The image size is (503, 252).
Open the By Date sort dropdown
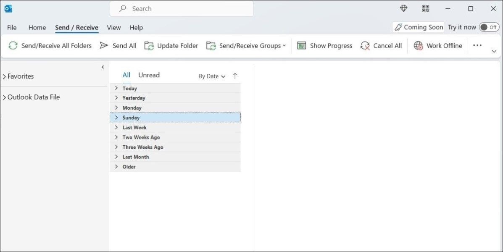click(x=212, y=76)
